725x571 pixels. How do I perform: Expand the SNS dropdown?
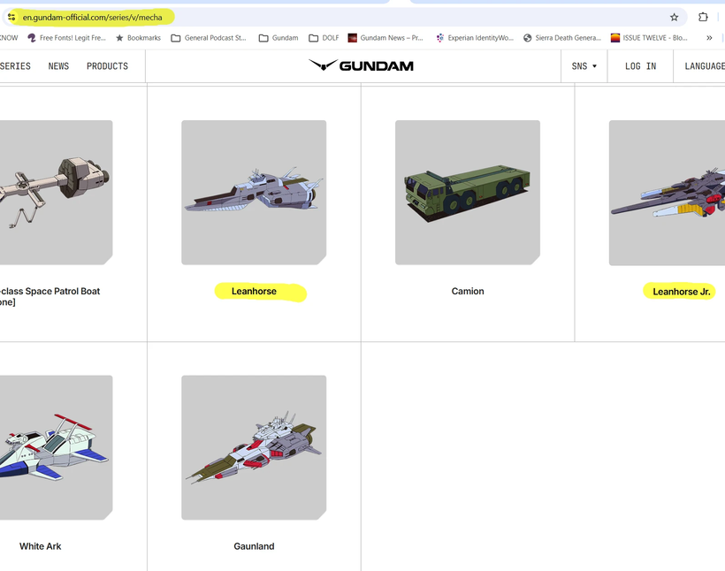(x=584, y=66)
